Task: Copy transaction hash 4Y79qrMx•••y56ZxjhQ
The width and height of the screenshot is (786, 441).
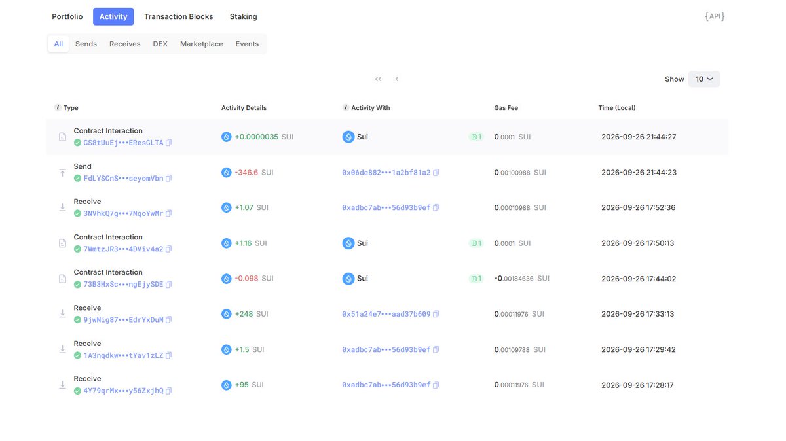Action: click(169, 391)
